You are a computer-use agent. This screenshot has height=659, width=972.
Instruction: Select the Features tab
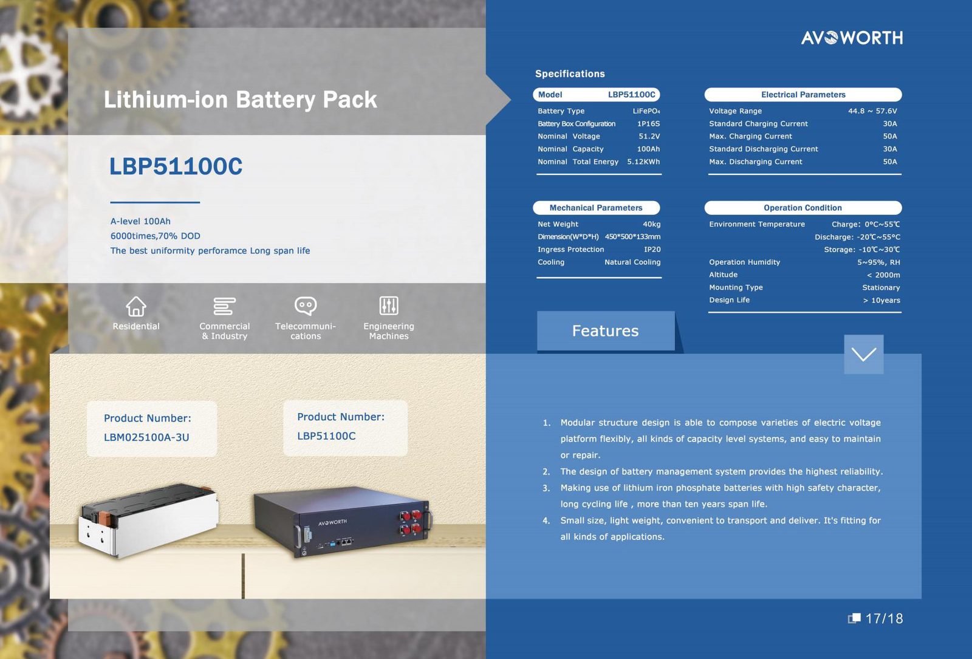pos(606,331)
